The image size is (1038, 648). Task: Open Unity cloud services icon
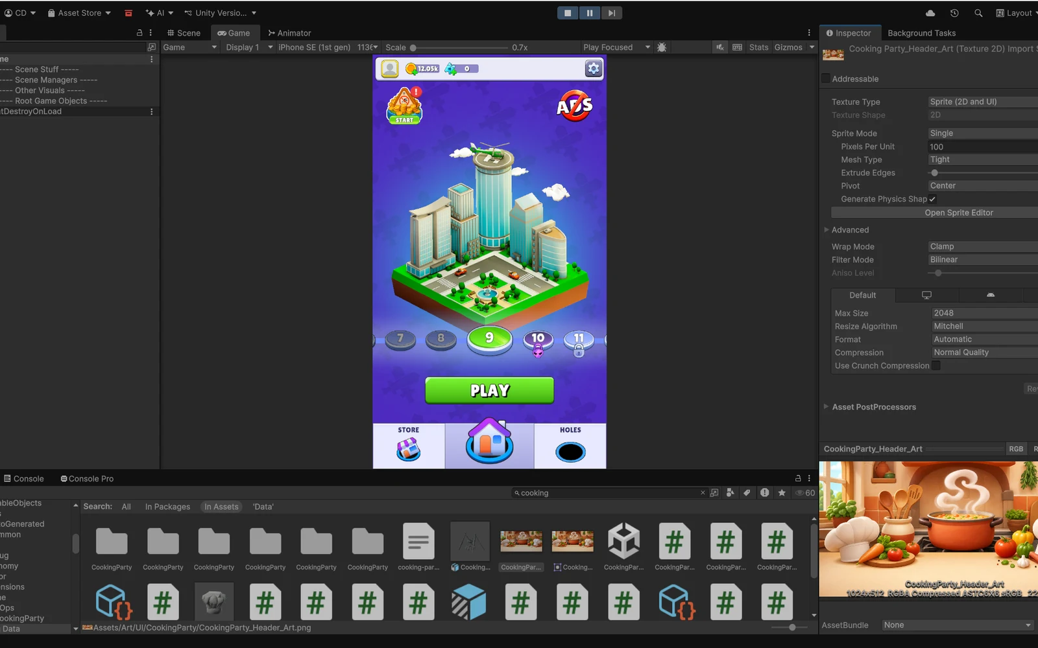coord(930,13)
